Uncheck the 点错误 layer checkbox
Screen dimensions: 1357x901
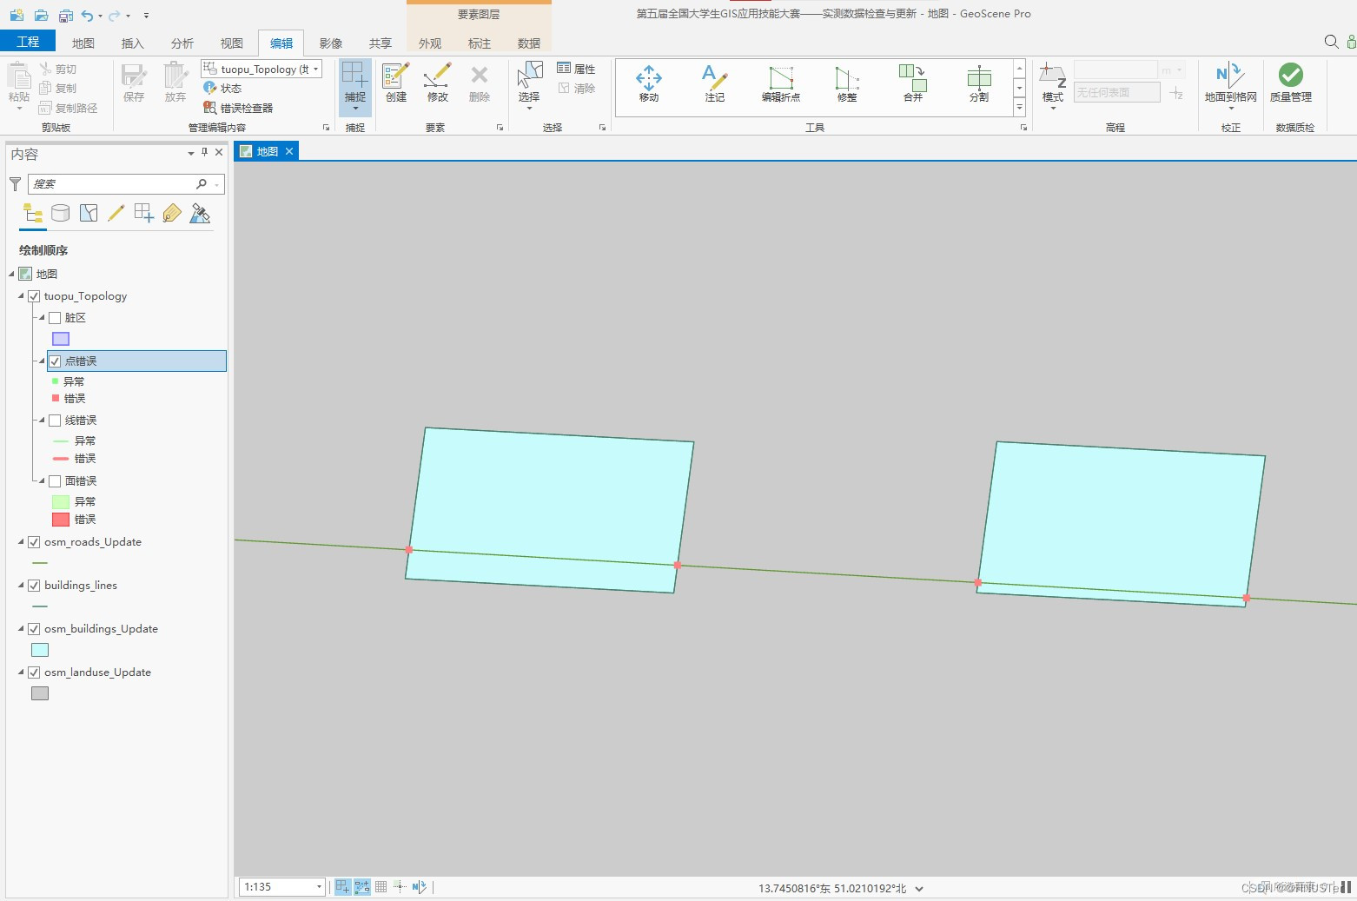(x=55, y=361)
